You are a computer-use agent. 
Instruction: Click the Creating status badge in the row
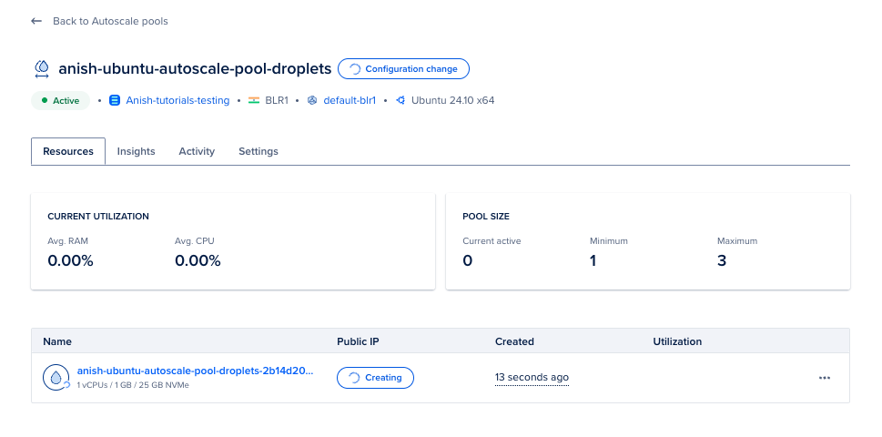(x=375, y=378)
